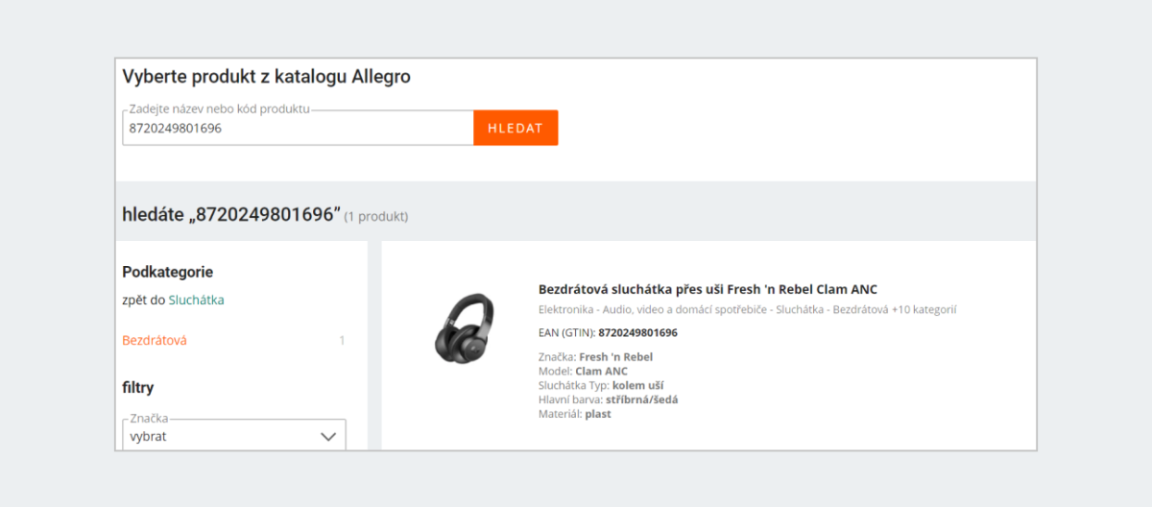Viewport: 1152px width, 507px height.
Task: Click the Podkategorie section heading
Action: (167, 272)
